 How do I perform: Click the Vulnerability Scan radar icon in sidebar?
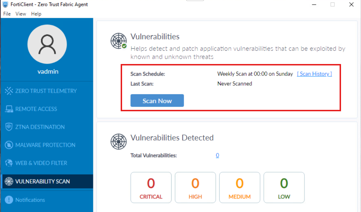pos(9,181)
